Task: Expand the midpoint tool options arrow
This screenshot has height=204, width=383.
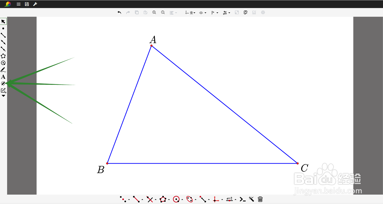Action: [x=129, y=200]
